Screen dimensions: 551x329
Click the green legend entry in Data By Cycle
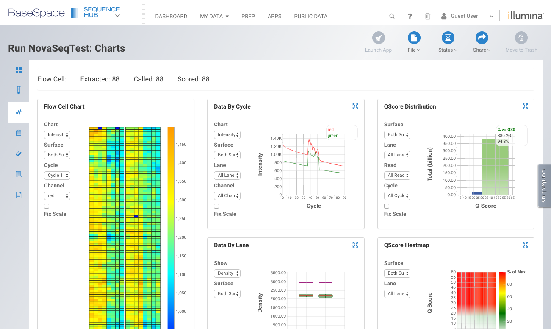tap(333, 136)
